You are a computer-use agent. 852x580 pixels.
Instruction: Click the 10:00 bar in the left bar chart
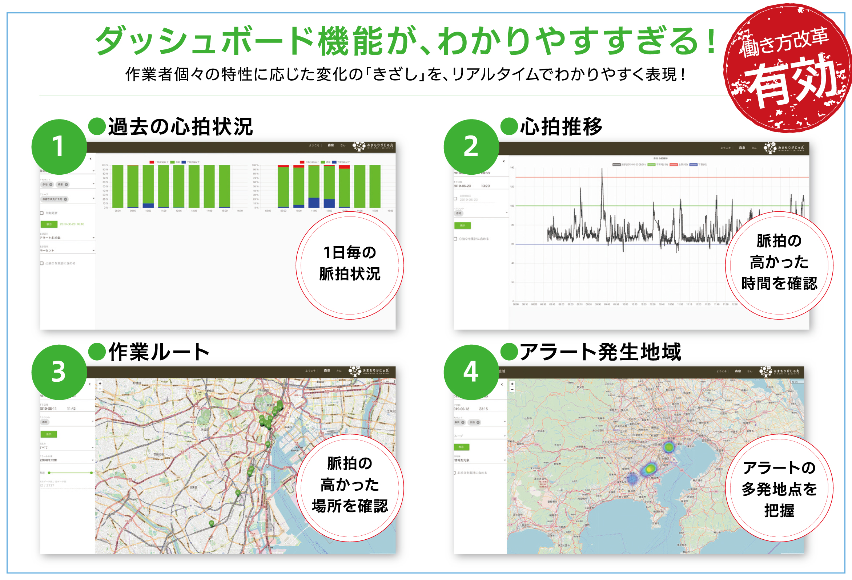[x=148, y=187]
